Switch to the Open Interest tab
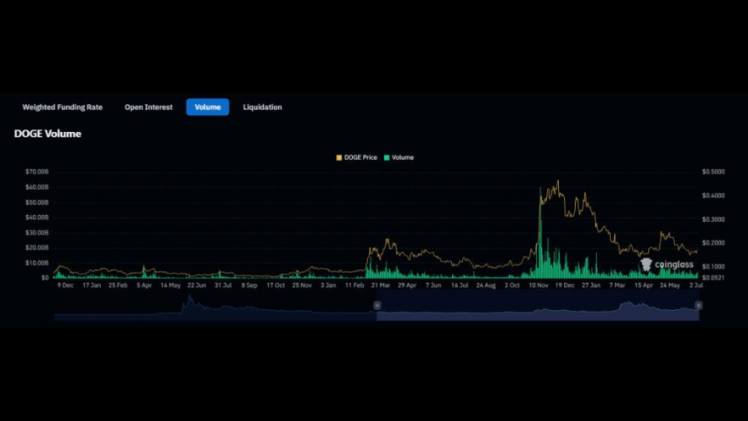The height and width of the screenshot is (421, 748). (149, 108)
